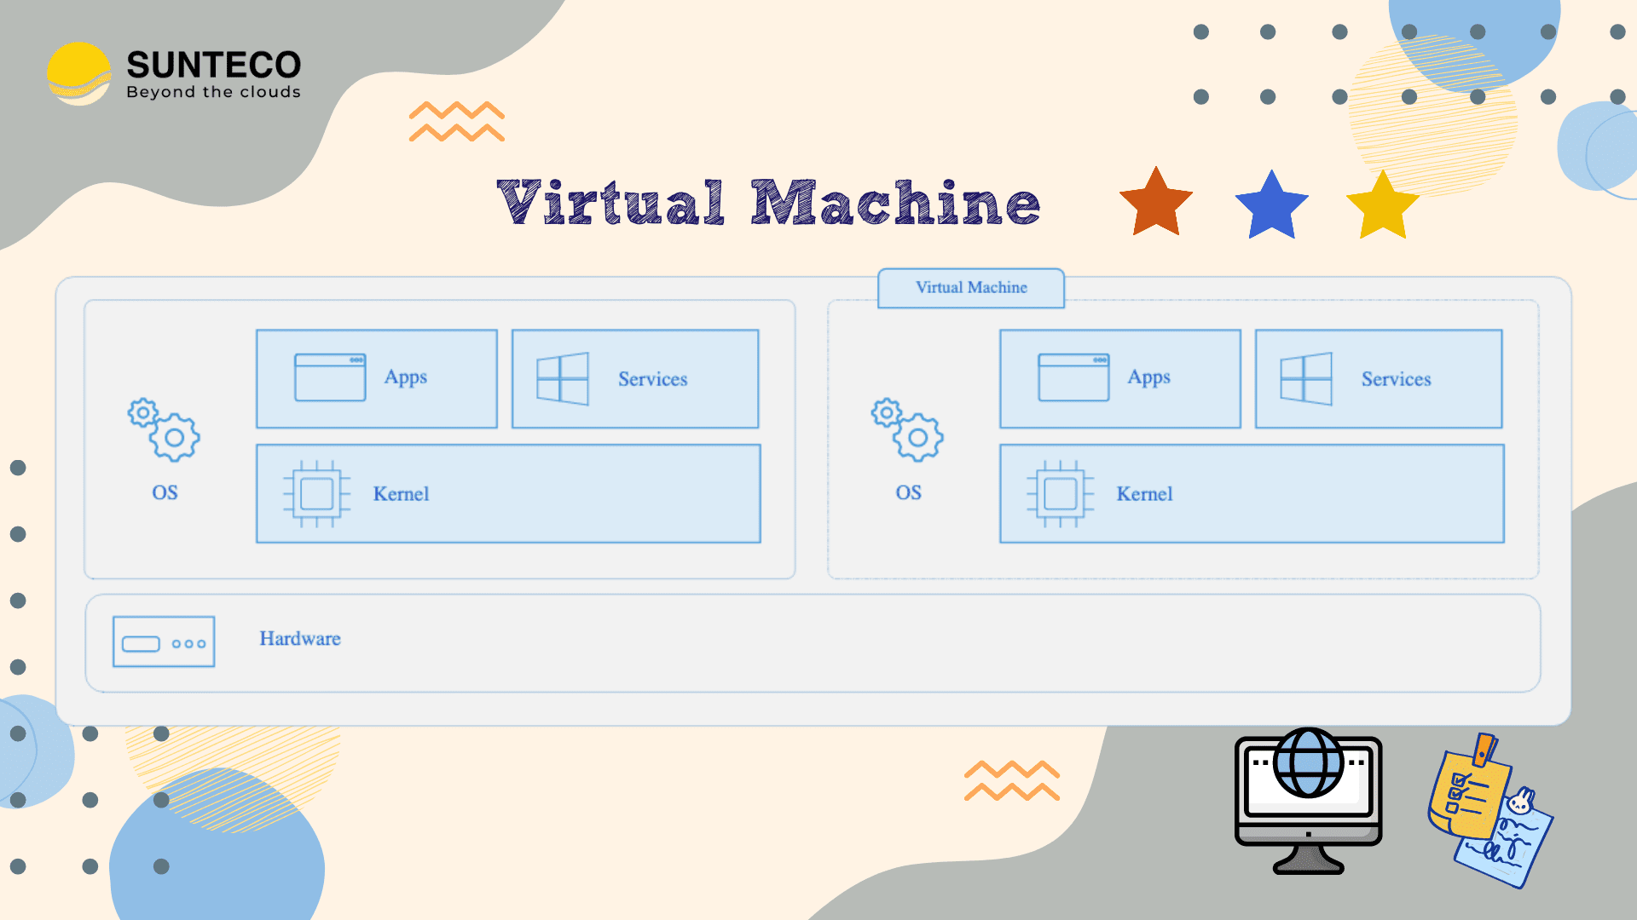This screenshot has height=920, width=1637.
Task: Click the left Kernel chip icon
Action: click(x=316, y=494)
